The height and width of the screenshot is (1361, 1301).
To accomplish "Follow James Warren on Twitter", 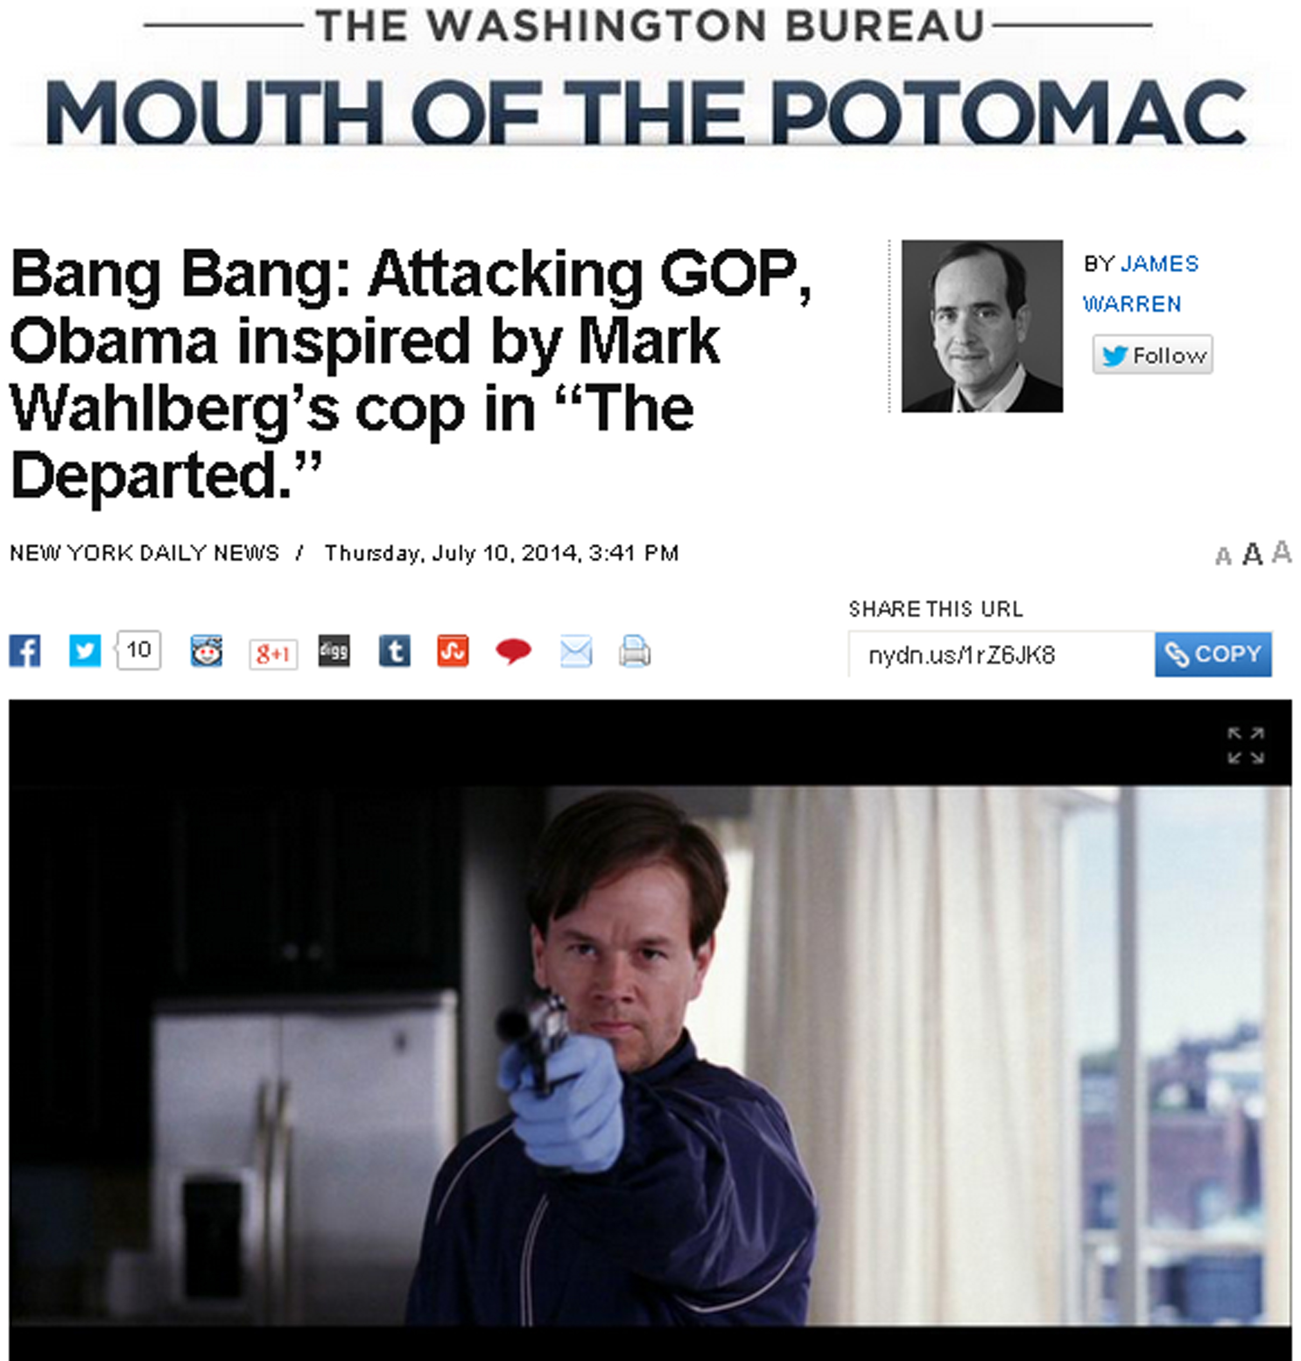I will click(x=1152, y=355).
